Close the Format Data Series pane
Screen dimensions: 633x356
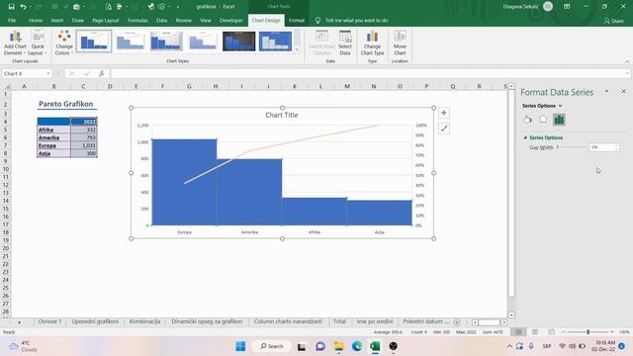pyautogui.click(x=623, y=92)
